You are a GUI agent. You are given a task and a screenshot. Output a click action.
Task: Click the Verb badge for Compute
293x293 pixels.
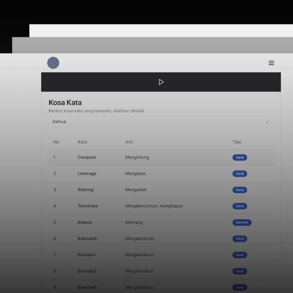(x=239, y=157)
